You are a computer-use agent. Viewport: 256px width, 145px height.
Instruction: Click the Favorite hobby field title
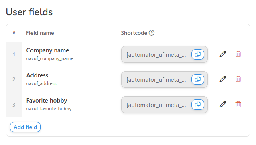click(x=47, y=101)
